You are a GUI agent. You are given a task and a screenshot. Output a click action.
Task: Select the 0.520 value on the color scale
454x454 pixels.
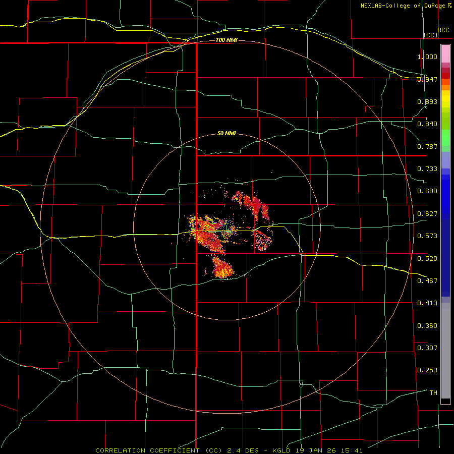427,258
